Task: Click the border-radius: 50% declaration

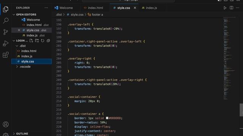Action: point(91,122)
